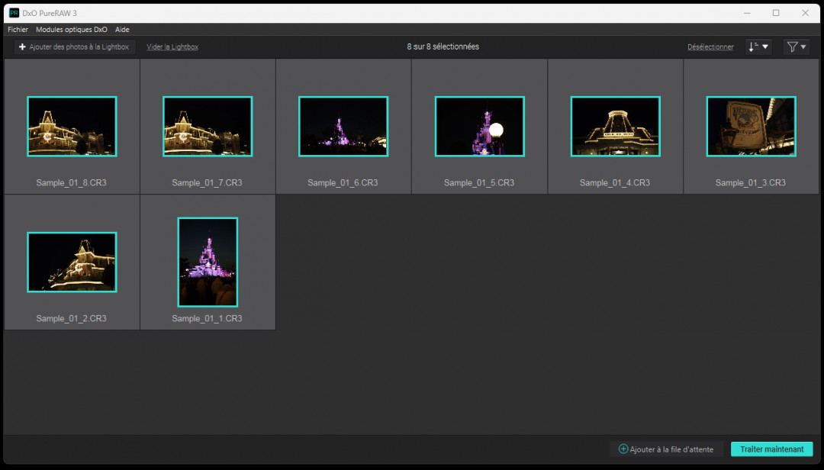
Task: Click the Traiter maintenant button
Action: 772,449
